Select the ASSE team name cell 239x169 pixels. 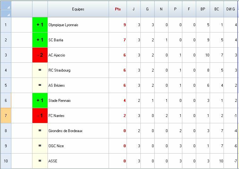pyautogui.click(x=78, y=161)
